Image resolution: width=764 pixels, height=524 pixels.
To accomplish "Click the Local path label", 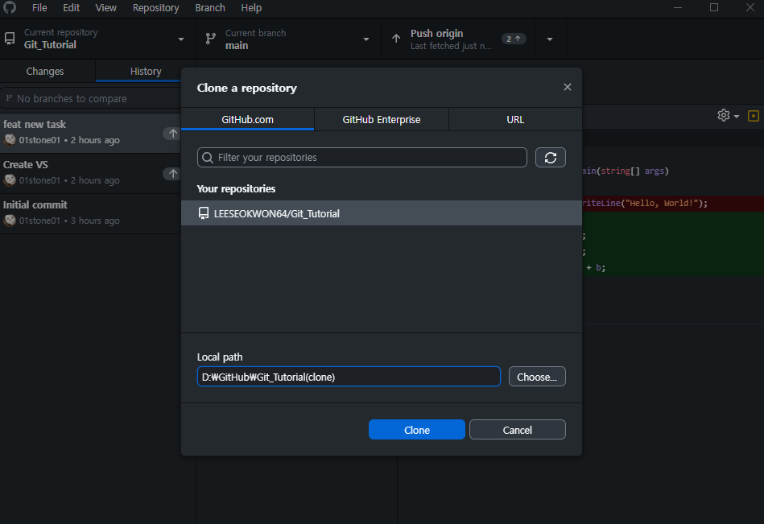I will click(220, 357).
